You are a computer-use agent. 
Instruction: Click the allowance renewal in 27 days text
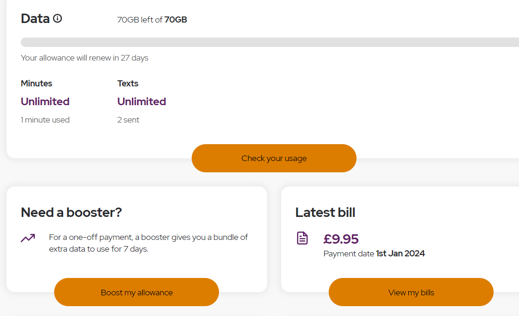(85, 58)
